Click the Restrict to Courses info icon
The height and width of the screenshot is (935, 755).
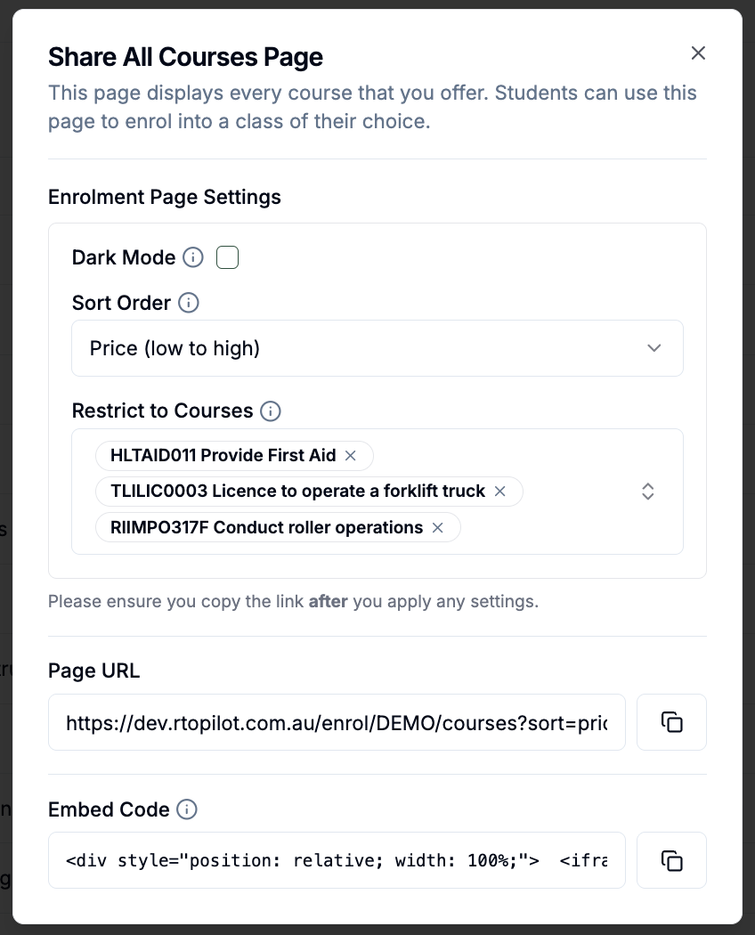tap(270, 411)
